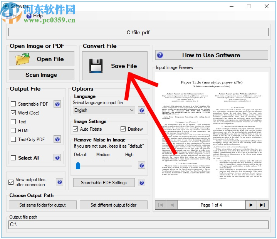Click the Scan Image button

(42, 75)
